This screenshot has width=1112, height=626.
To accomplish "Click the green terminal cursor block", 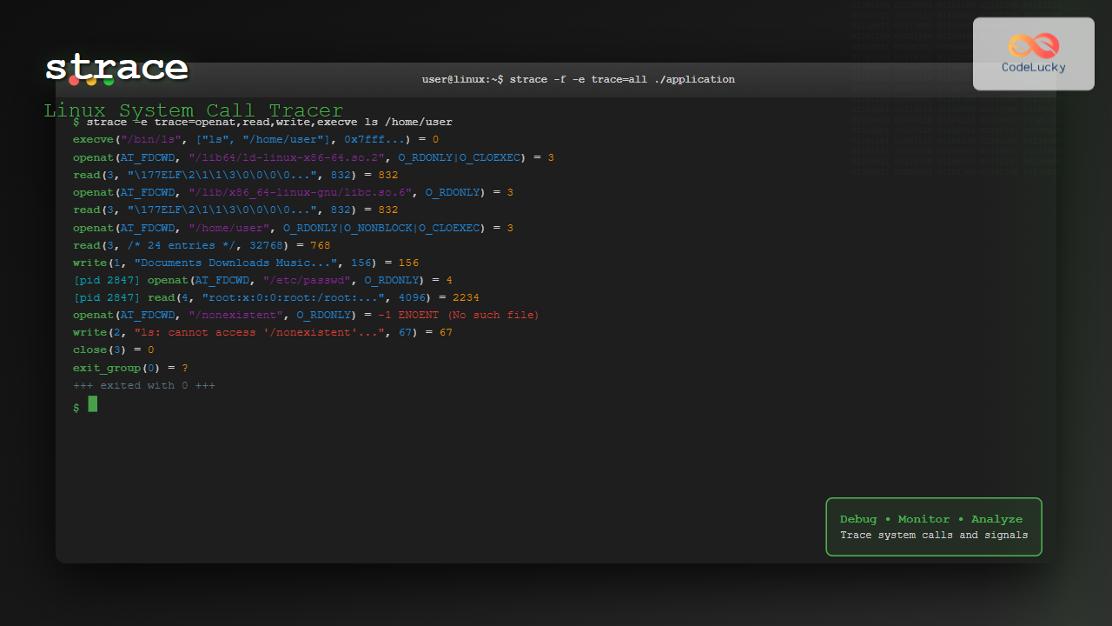I will (x=93, y=403).
